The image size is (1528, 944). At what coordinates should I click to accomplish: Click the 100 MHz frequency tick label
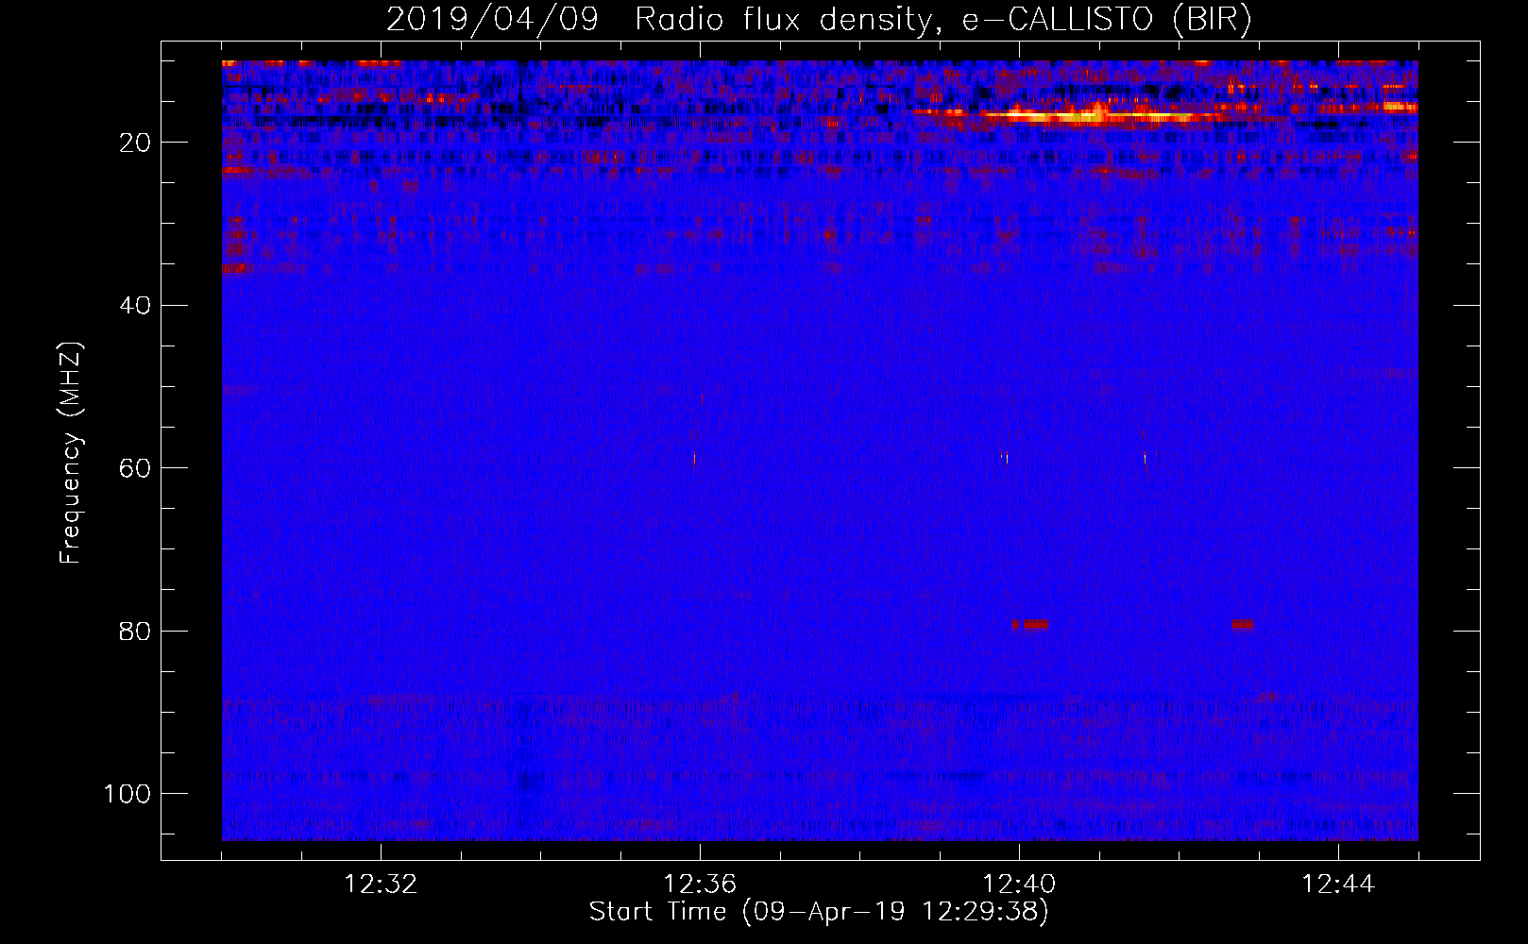tap(127, 794)
